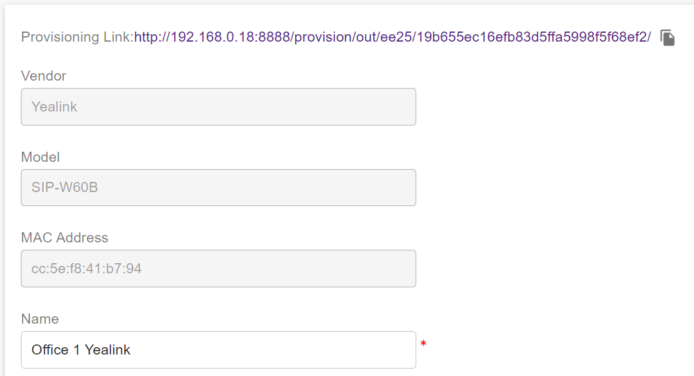The image size is (694, 376).
Task: Focus the blank right side of the Name field
Action: coord(303,350)
